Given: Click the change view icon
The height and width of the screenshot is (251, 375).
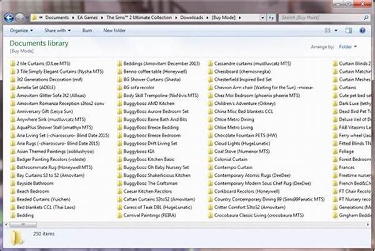Looking at the screenshot, I should point(327,31).
